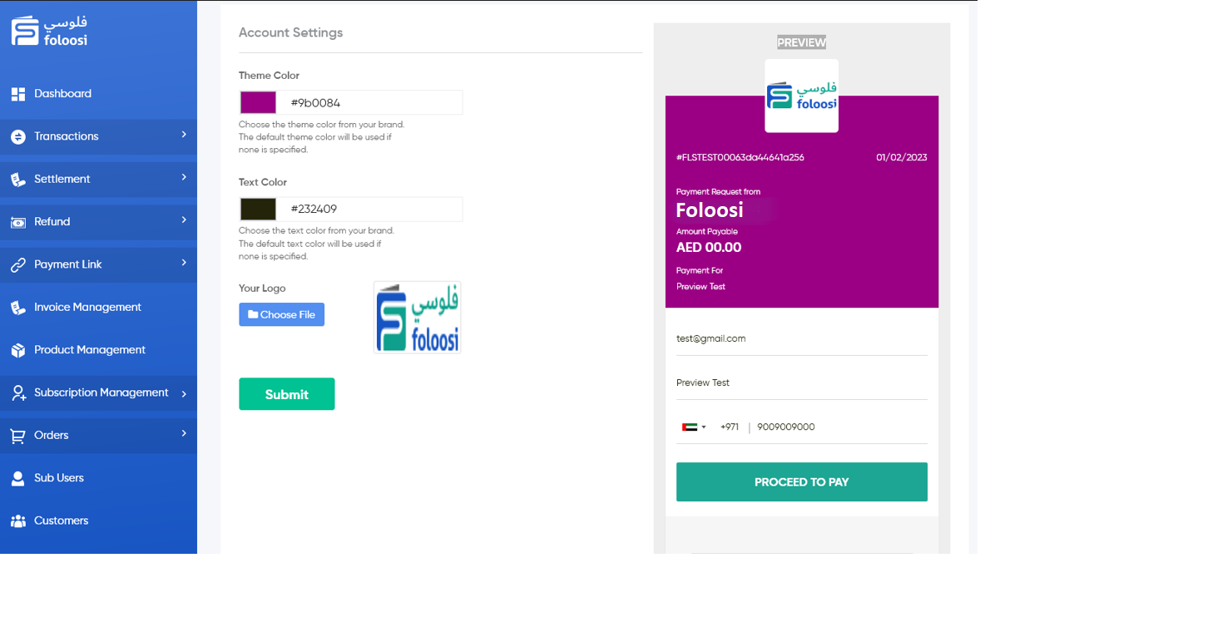This screenshot has height=617, width=1208.
Task: Open the dark Text Color swatch
Action: coord(258,209)
